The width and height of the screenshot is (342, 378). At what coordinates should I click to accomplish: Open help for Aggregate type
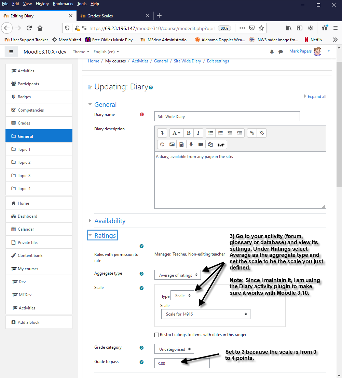pos(141,274)
